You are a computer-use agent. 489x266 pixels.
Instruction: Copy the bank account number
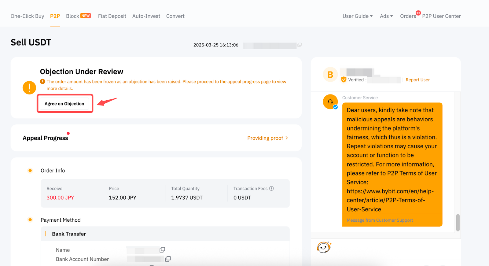[x=168, y=259]
